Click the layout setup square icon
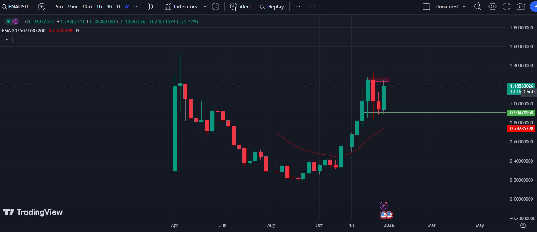Screen dimensions: 537x232 click(x=426, y=7)
